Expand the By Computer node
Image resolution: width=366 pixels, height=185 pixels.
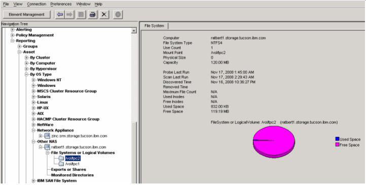(26, 63)
